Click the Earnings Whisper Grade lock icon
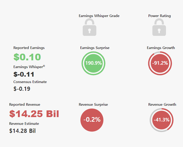Image resolution: width=183 pixels, height=147 pixels. point(89,27)
